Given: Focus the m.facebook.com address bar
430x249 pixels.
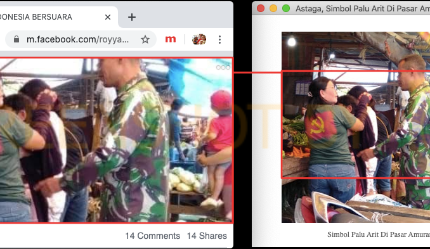Looking at the screenshot, I should [77, 39].
